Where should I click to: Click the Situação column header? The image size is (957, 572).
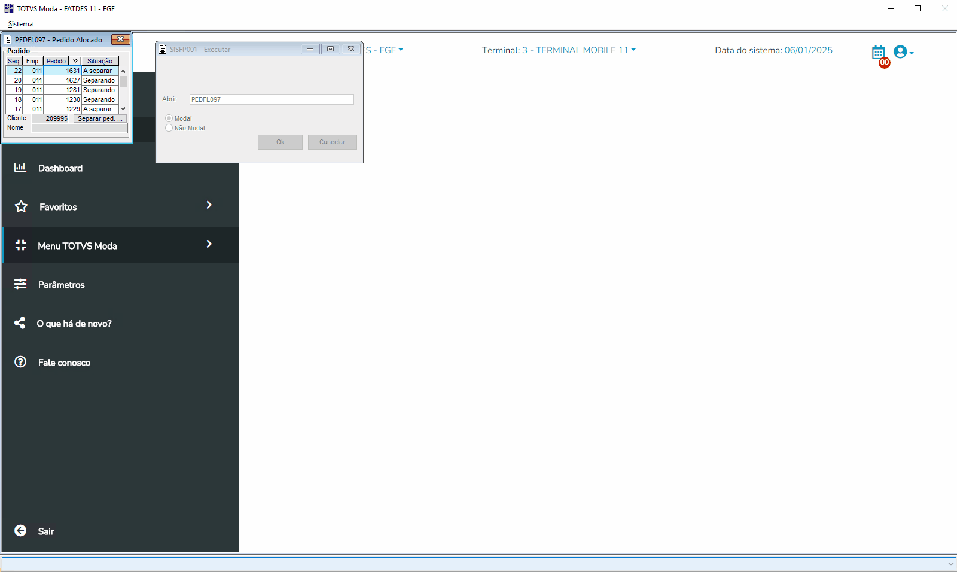[100, 61]
